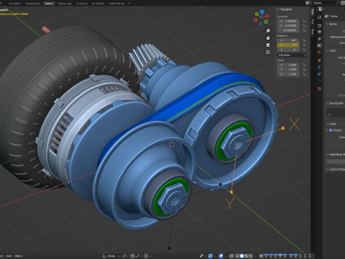Lock the Scale Z value
The height and width of the screenshot is (259, 345).
click(304, 74)
